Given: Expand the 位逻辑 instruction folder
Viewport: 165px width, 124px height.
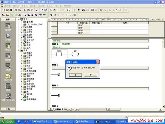Looking at the screenshot, I should click(21, 56).
